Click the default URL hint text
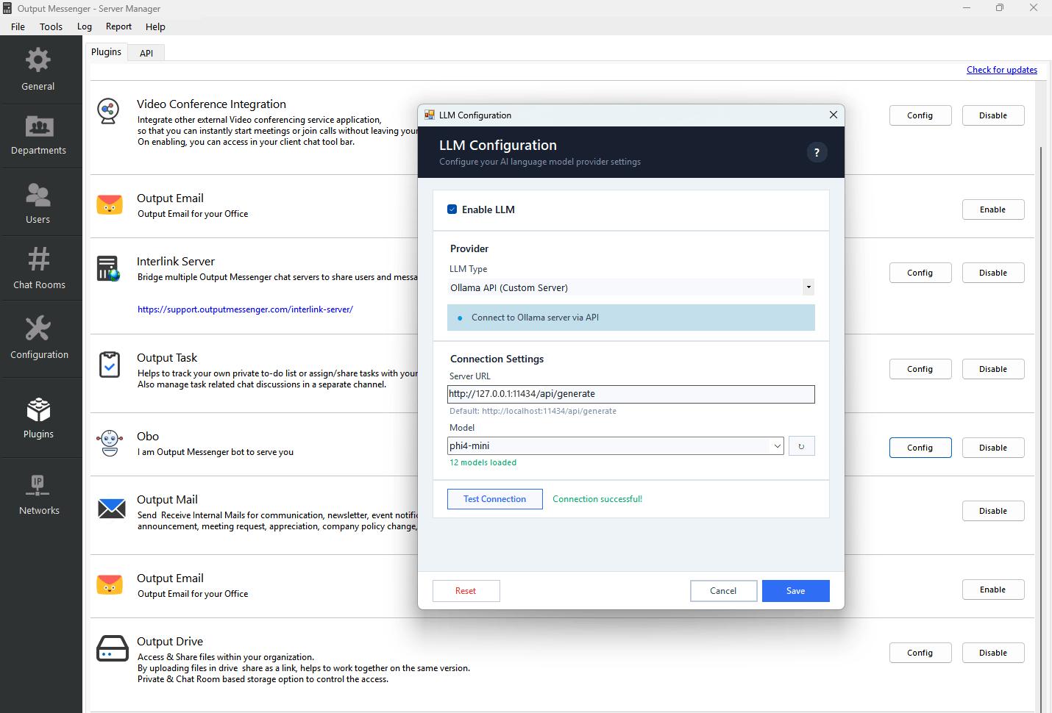 (x=533, y=411)
